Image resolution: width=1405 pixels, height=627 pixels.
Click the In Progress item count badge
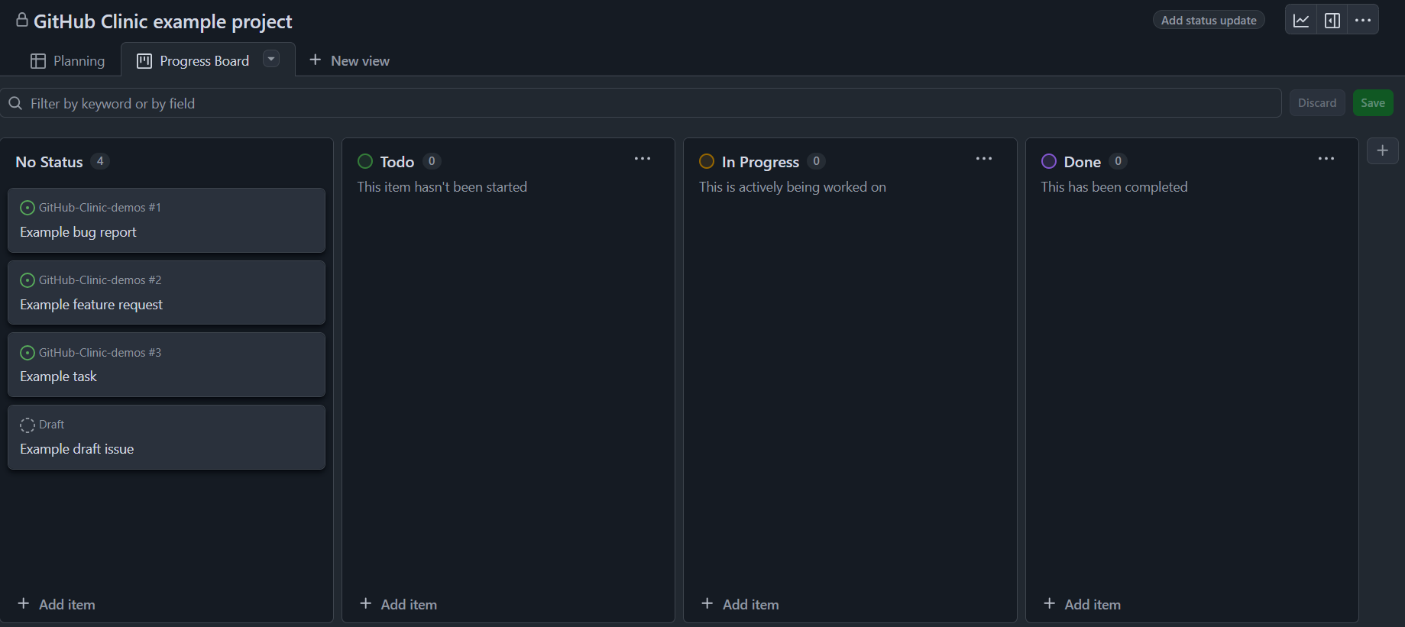click(x=816, y=161)
